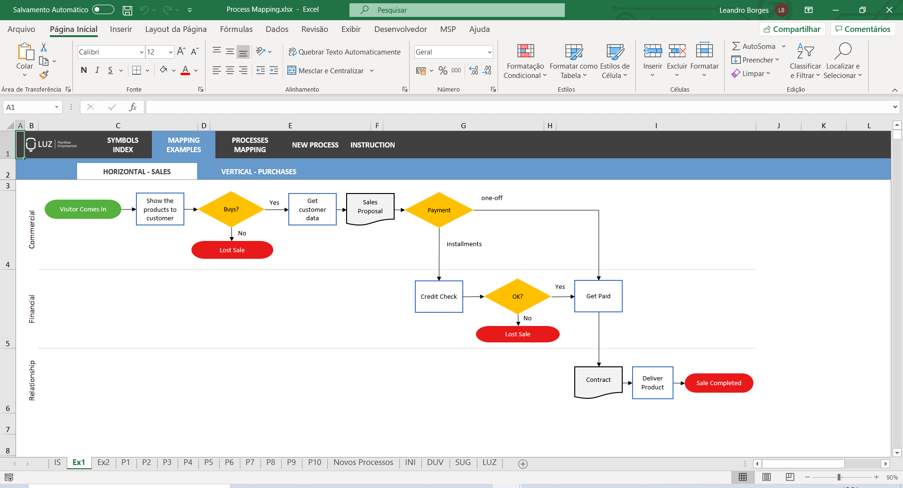
Task: Select the Borders icon in Fonte group
Action: coord(136,70)
